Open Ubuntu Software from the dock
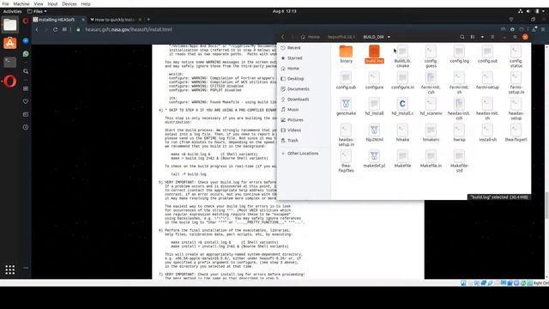549x309 pixels. pos(9,44)
